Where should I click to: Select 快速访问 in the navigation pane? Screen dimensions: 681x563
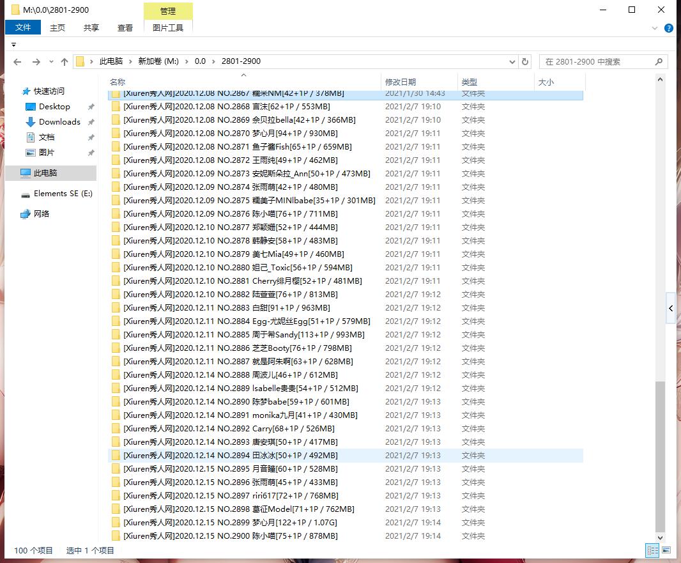(x=49, y=91)
